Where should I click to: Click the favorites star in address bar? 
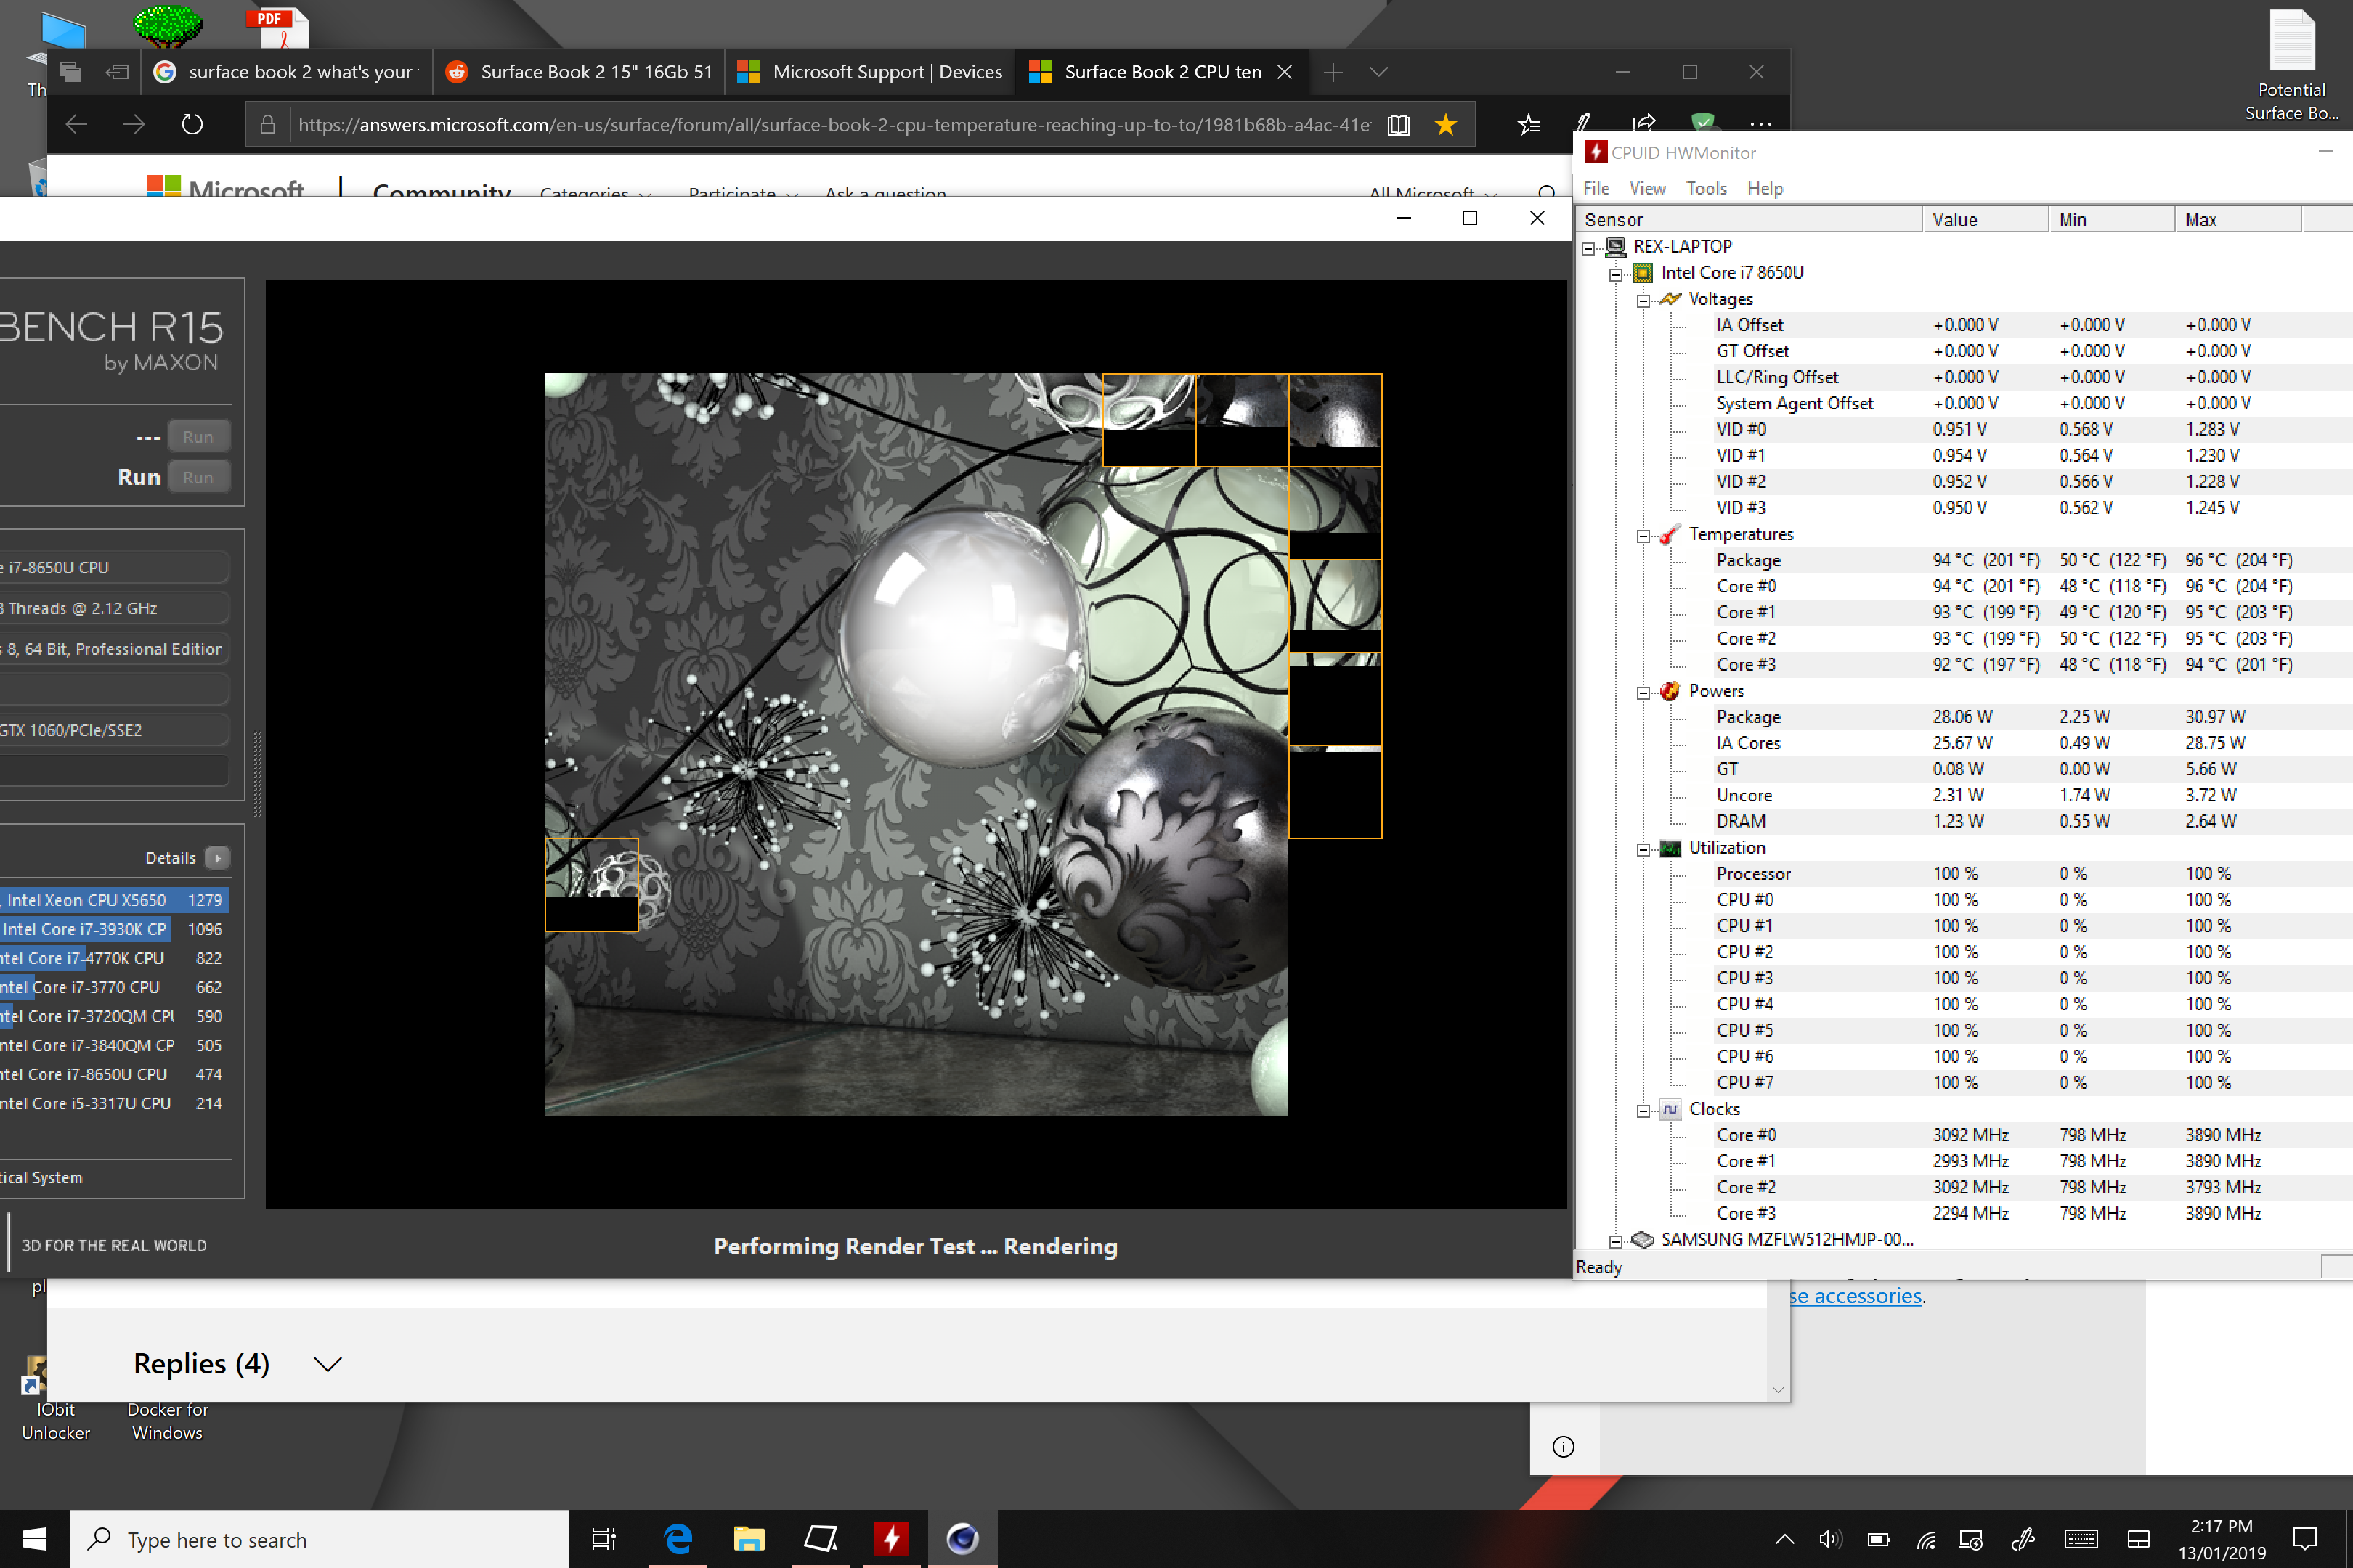(1446, 125)
